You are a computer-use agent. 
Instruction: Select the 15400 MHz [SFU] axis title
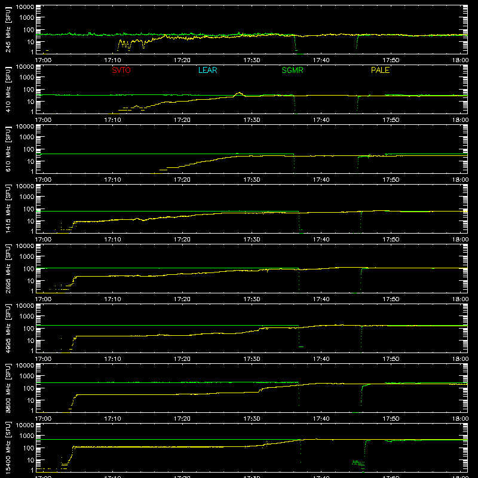click(8, 448)
